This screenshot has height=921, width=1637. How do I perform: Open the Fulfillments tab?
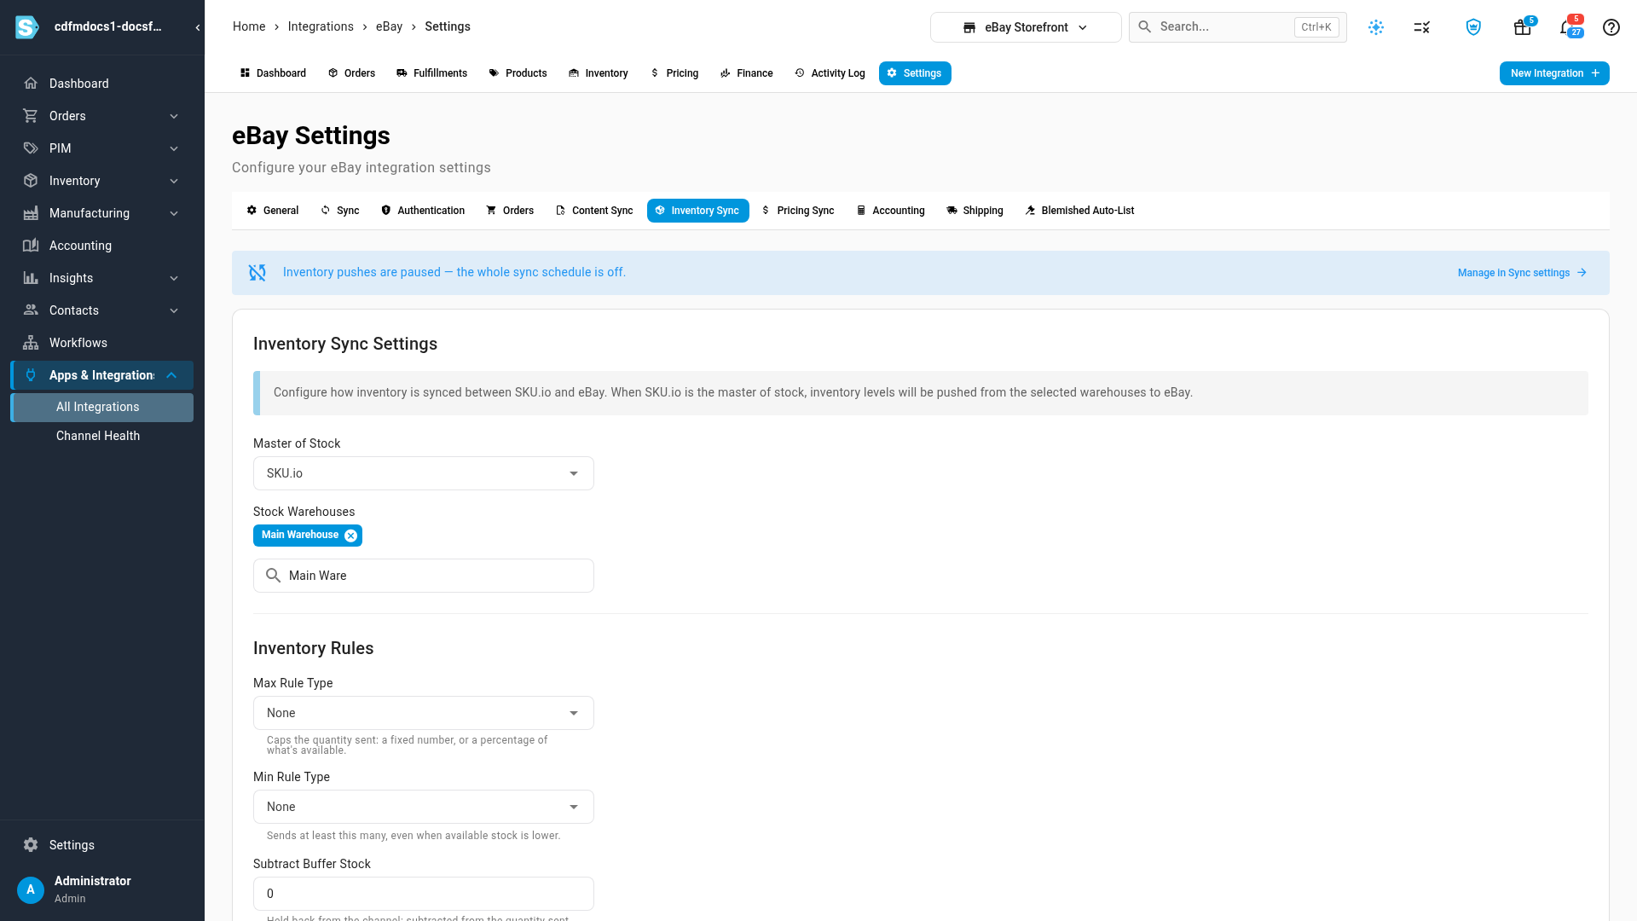point(432,73)
